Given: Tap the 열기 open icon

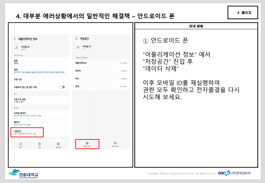Looking at the screenshot, I should click(21, 144).
